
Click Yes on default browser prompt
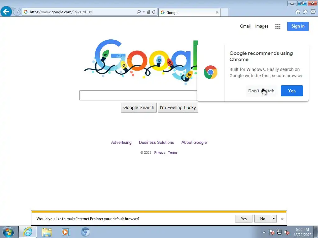click(x=243, y=218)
